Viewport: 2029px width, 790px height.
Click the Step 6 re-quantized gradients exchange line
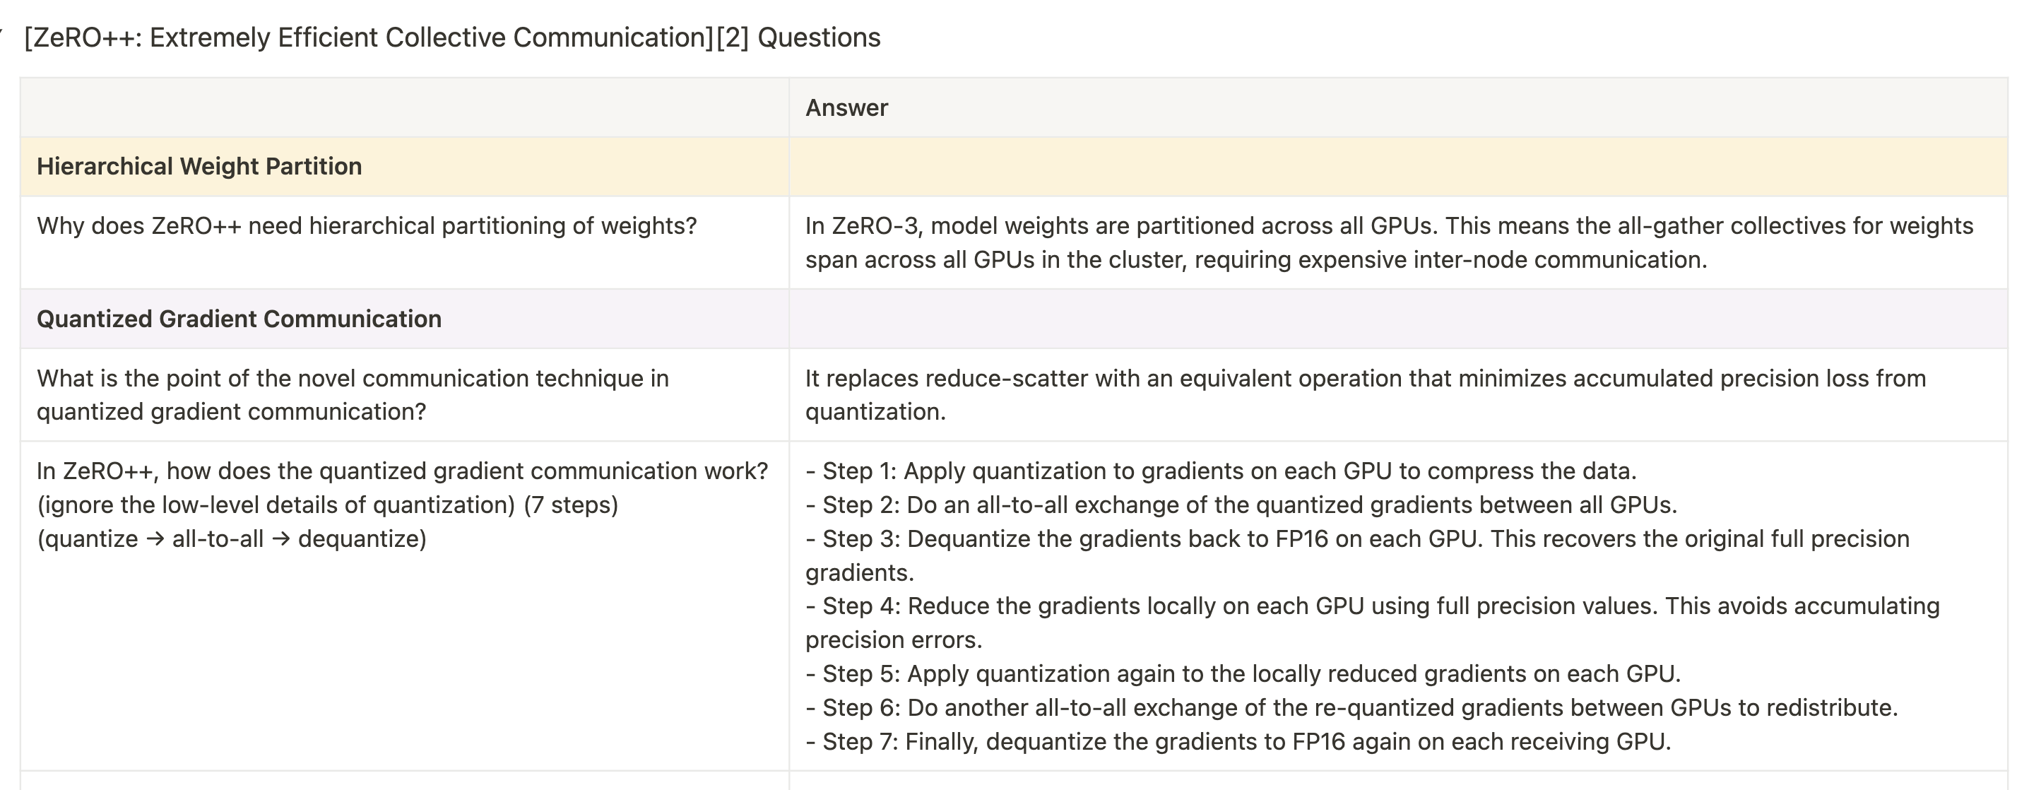pyautogui.click(x=1351, y=707)
